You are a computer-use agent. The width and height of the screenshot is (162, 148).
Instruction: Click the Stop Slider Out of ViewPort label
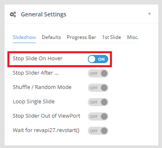(x=46, y=116)
